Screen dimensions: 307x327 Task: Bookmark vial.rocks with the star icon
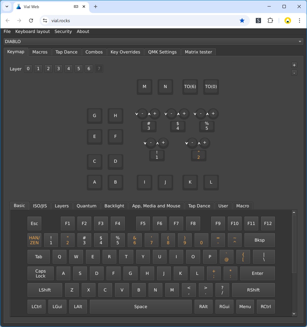tap(242, 20)
